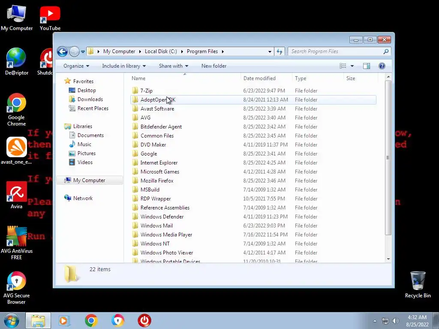Open the Share with menu

coord(174,66)
